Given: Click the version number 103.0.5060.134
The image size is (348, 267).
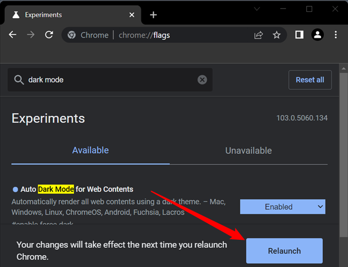Looking at the screenshot, I should pos(302,118).
